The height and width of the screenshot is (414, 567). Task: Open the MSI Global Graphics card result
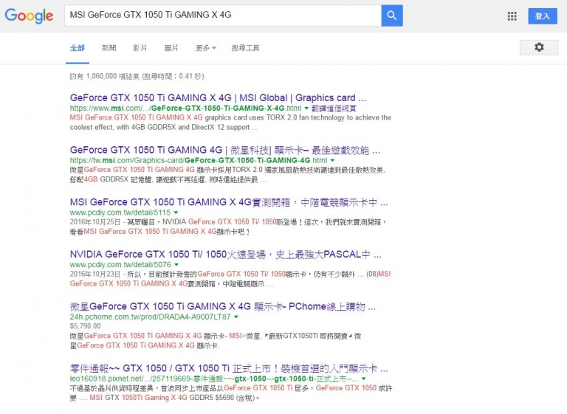point(218,98)
